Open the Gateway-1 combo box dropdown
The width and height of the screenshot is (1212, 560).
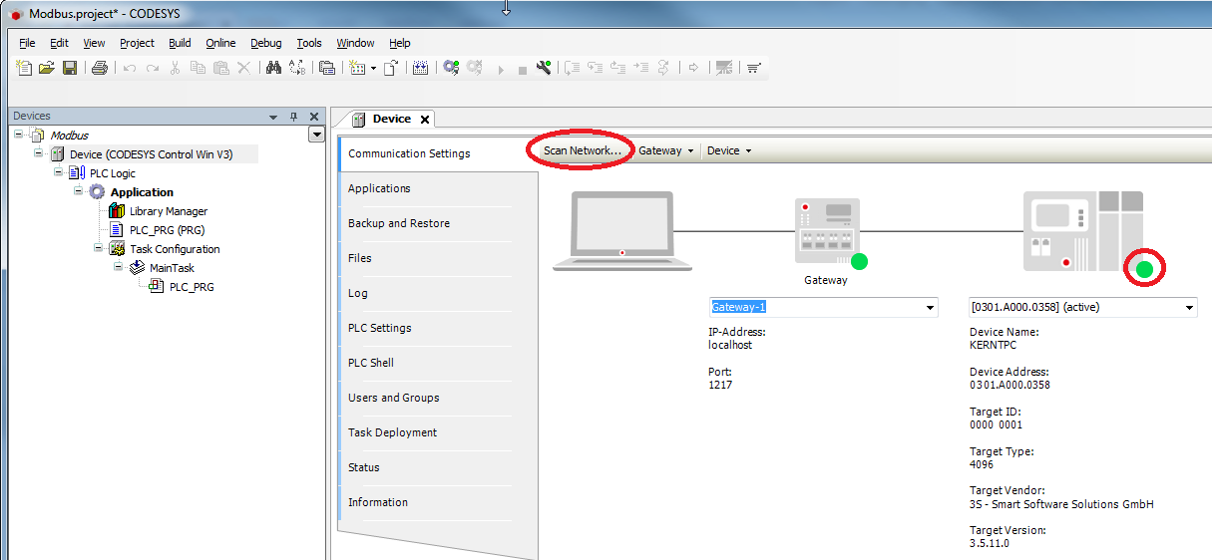(x=930, y=308)
